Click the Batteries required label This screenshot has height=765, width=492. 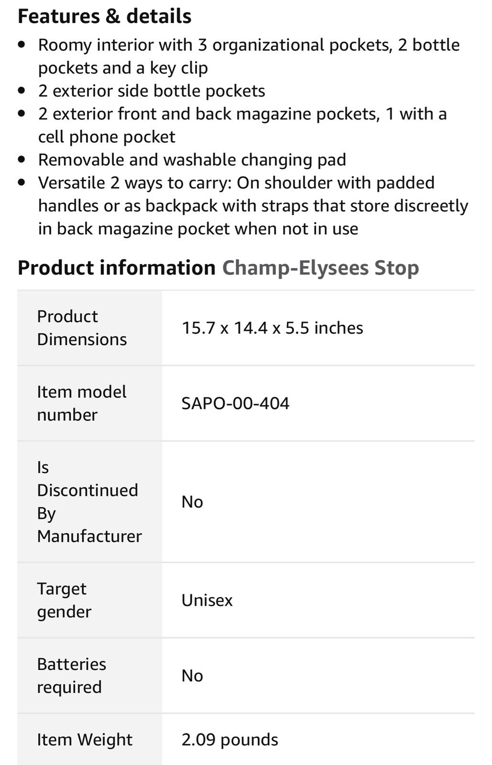coord(72,676)
